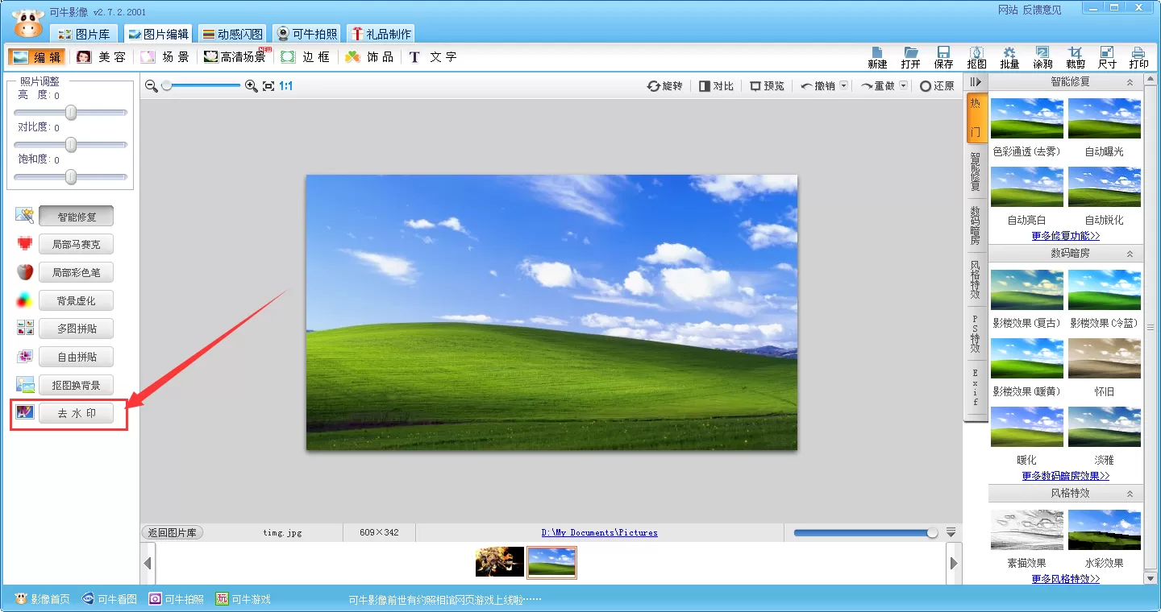Open 可牛游戏 in the status bar
This screenshot has width=1161, height=612.
pyautogui.click(x=243, y=599)
